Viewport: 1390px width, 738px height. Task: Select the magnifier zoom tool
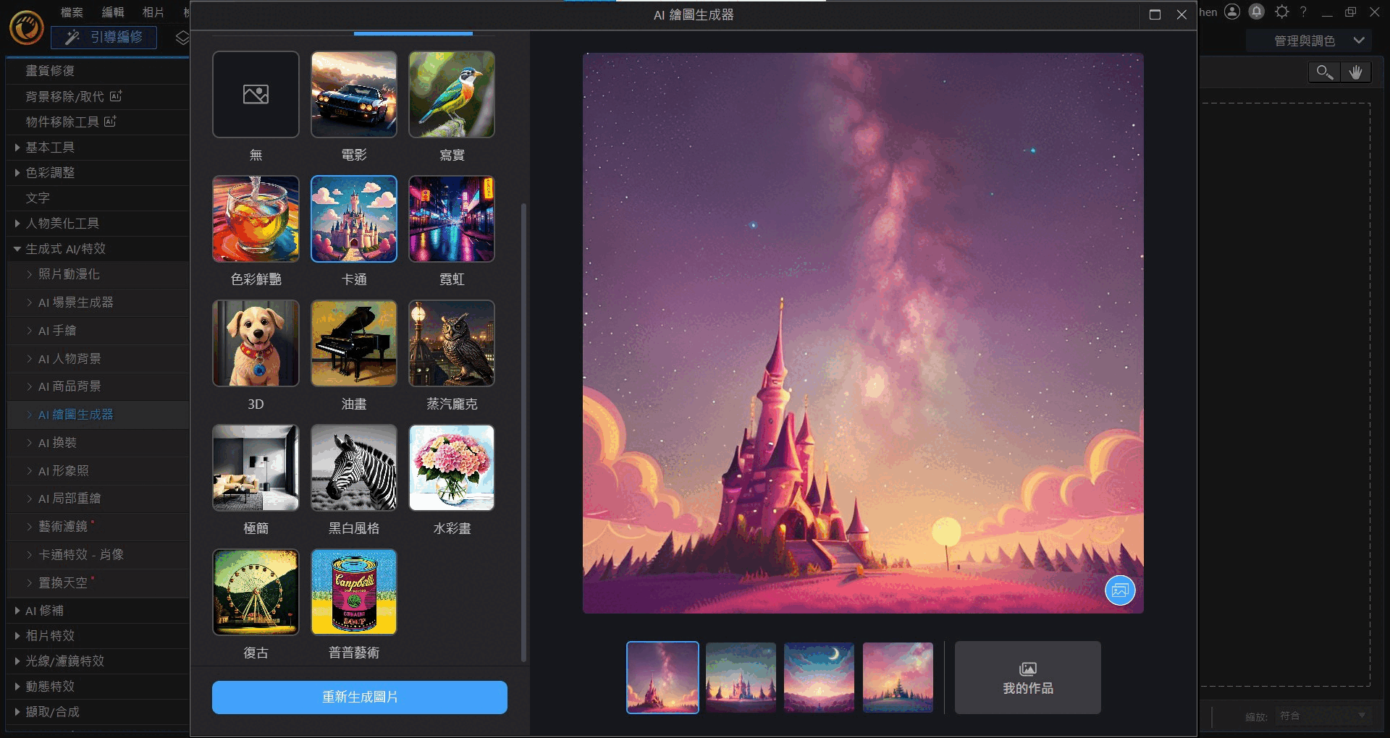click(1325, 72)
